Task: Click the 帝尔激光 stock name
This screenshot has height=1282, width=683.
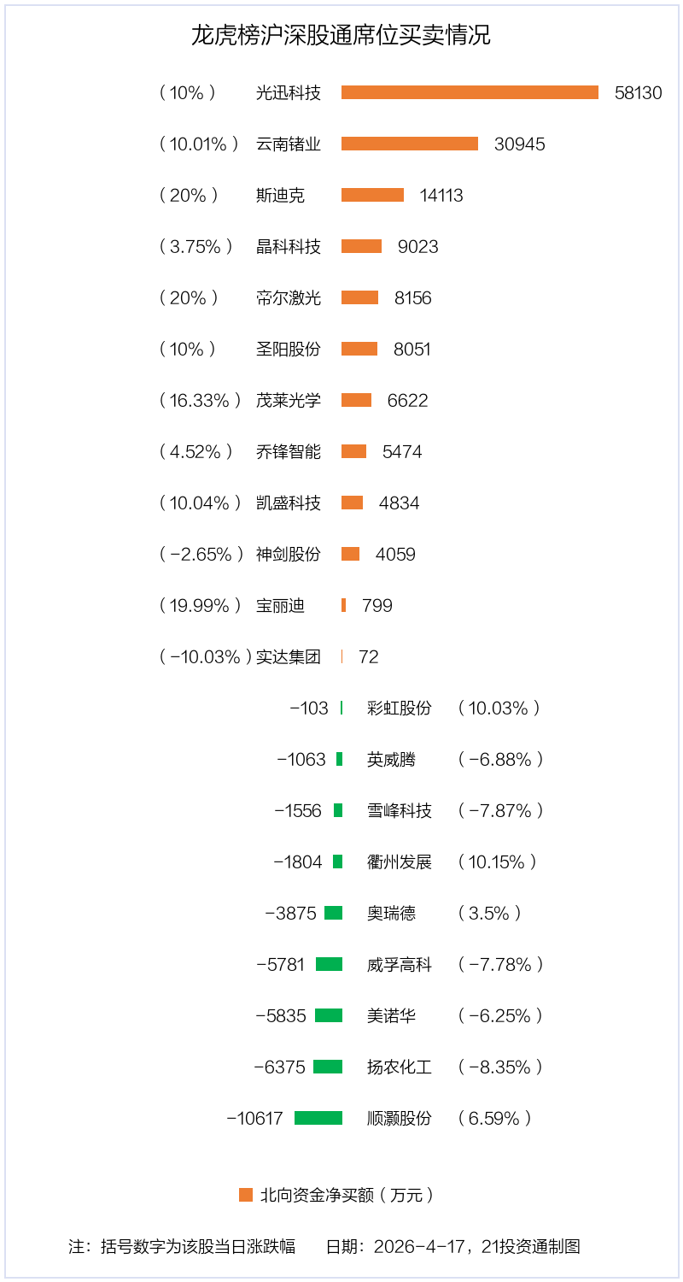Action: pos(289,297)
